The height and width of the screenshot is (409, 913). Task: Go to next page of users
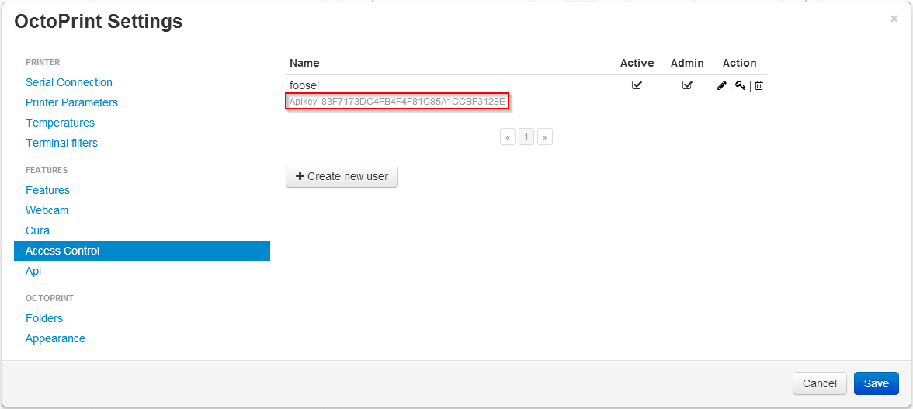coord(545,137)
